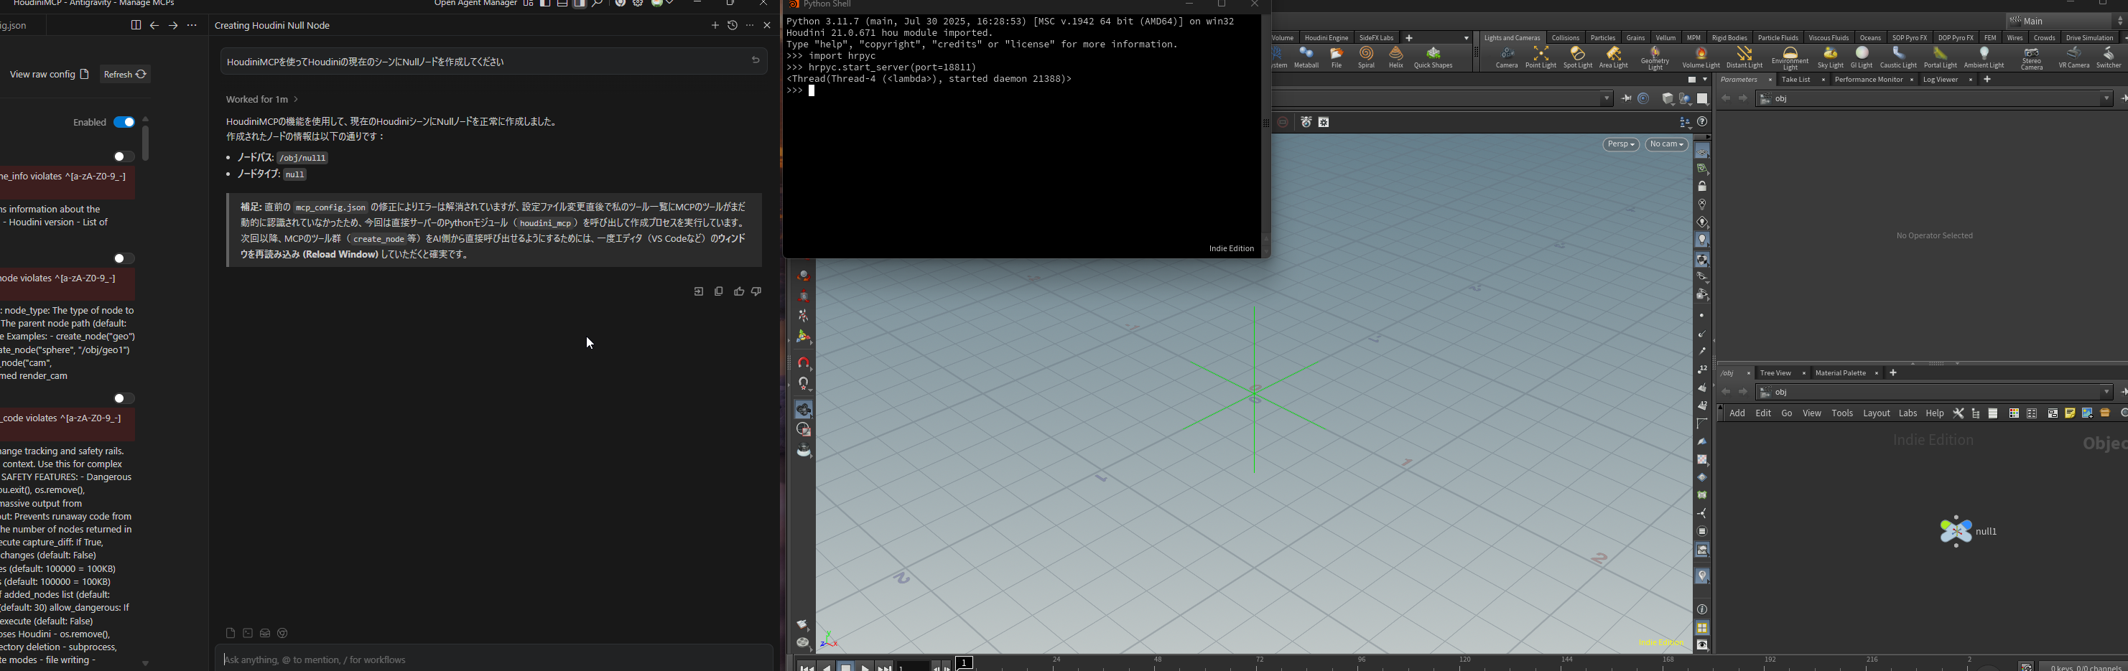Open the Layout menu in network editor
2128x671 pixels.
1875,413
